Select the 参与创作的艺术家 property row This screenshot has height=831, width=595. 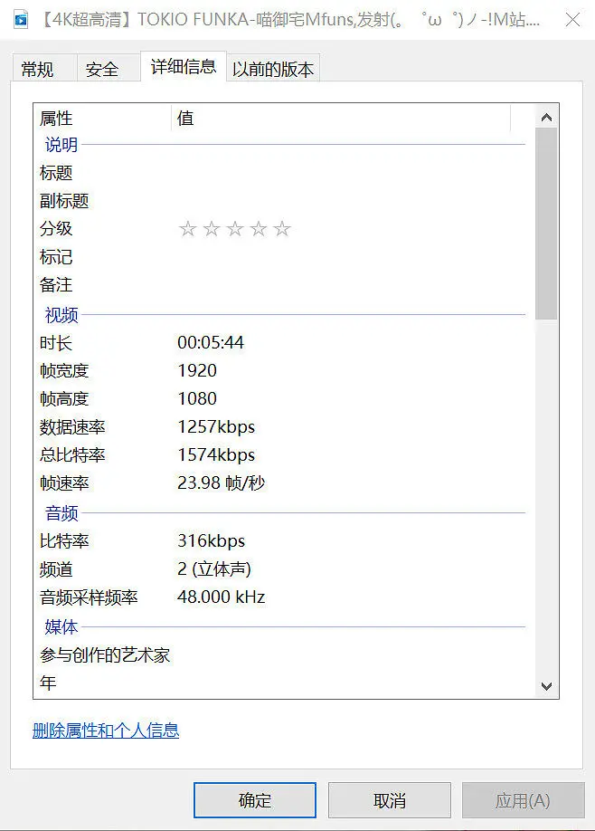281,655
